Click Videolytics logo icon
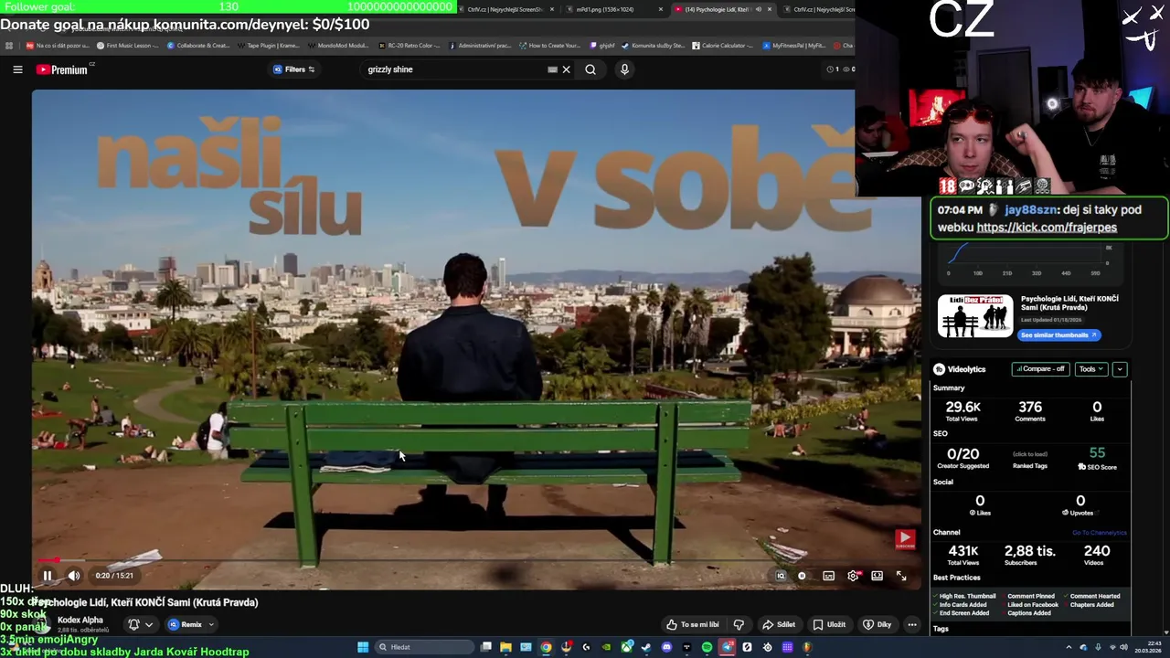1170x658 pixels. click(939, 369)
